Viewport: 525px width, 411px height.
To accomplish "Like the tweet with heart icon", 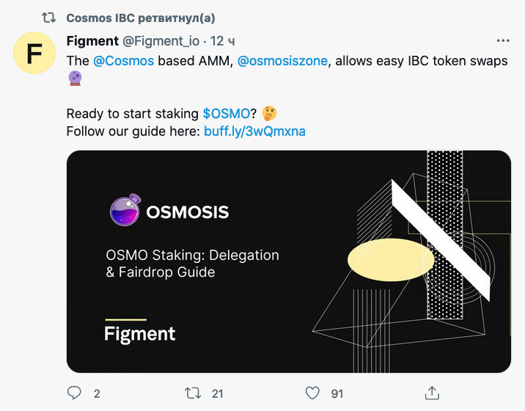I will tap(312, 393).
